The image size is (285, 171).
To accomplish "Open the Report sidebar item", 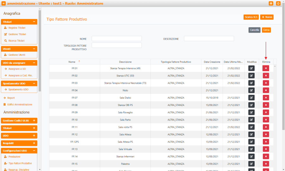I will [x=11, y=98].
